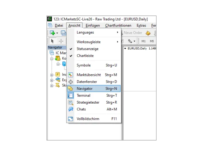
Task: Click the accounts people icon in Navigator
Action: tap(58, 58)
